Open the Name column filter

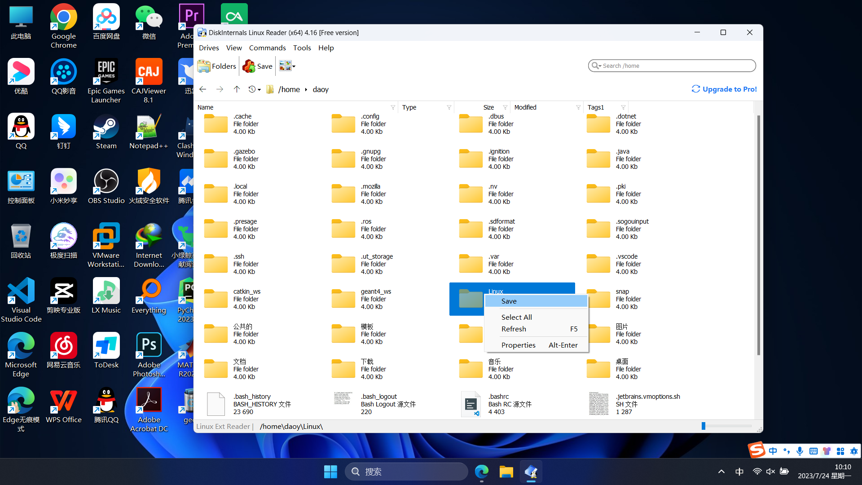[x=393, y=107]
